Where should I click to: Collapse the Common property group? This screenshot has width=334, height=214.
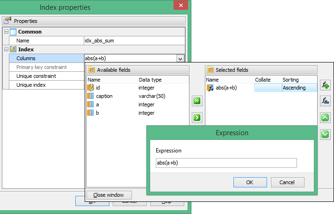(x=6, y=32)
